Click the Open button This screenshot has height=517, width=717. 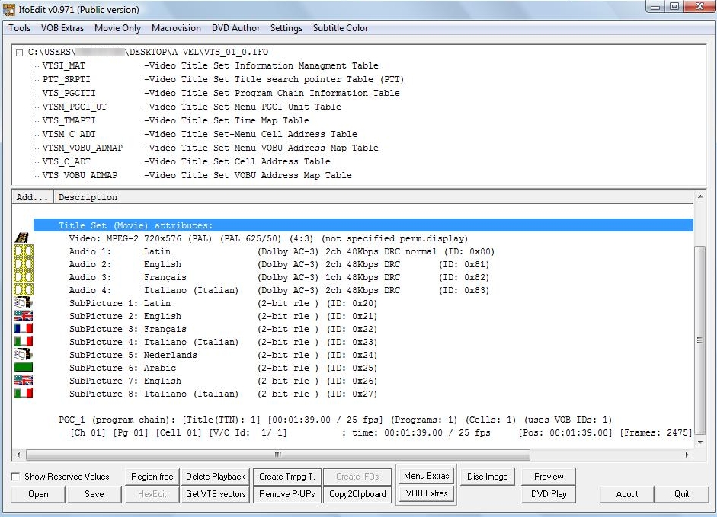[38, 493]
